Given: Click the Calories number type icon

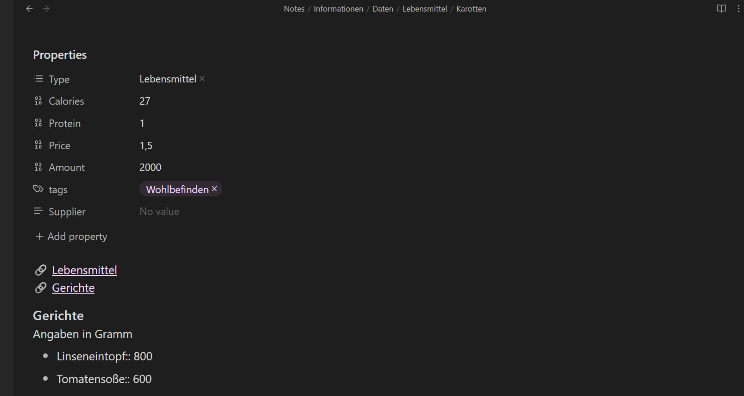Looking at the screenshot, I should [38, 101].
